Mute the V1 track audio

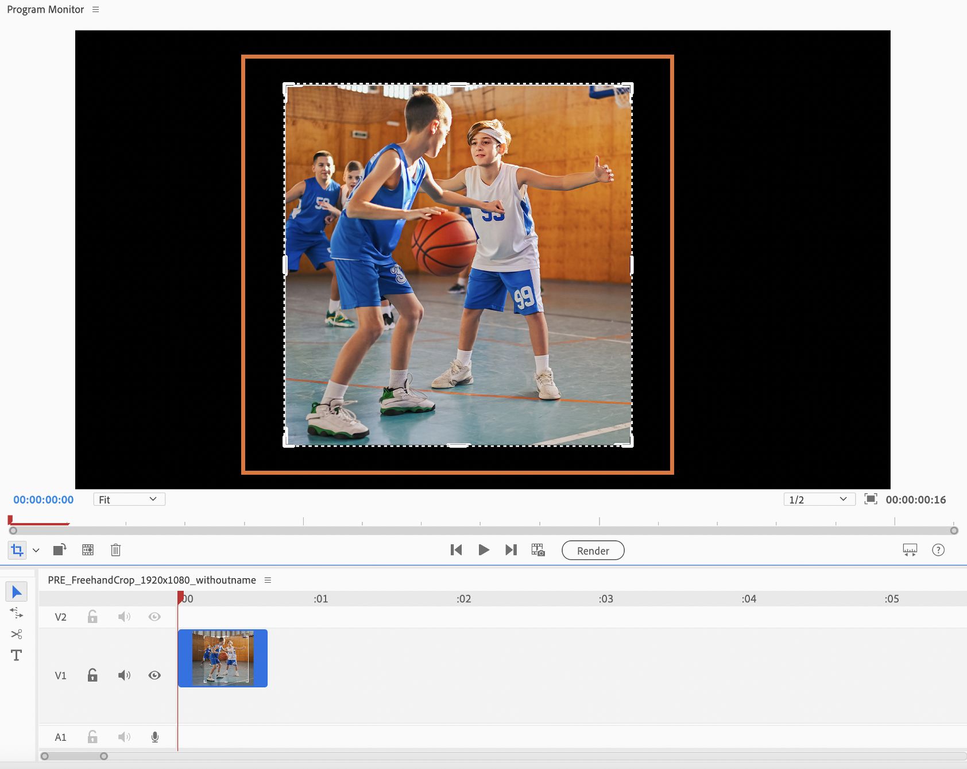tap(124, 675)
